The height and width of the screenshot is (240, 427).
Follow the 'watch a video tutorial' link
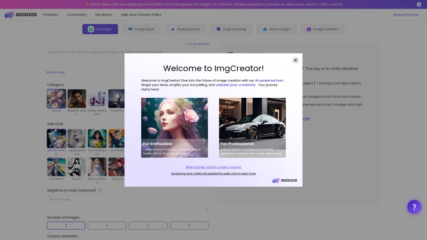click(213, 167)
